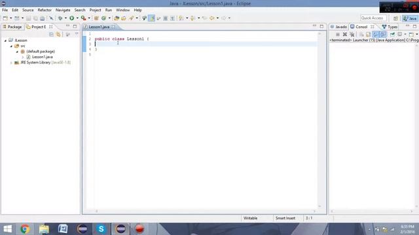Screen dimensions: 419x235
Task: Switch to the Java perspective button
Action: [x=410, y=18]
